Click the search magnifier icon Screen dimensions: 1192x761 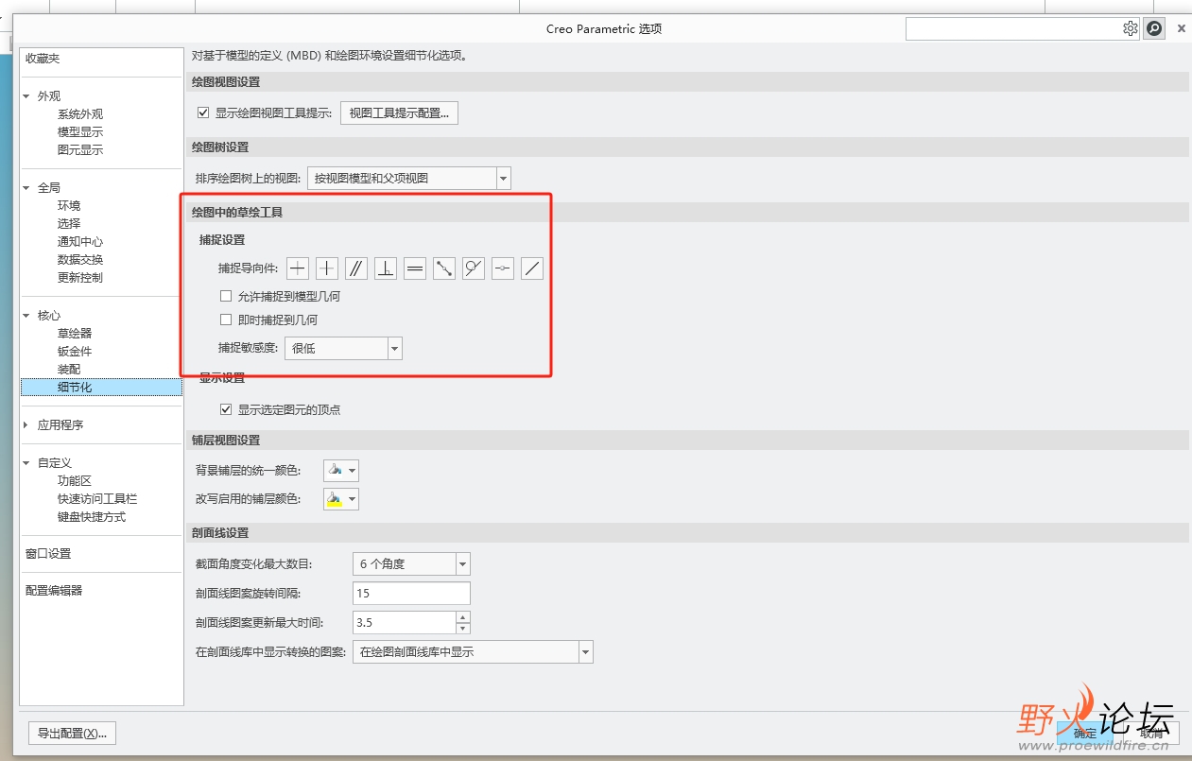point(1154,28)
